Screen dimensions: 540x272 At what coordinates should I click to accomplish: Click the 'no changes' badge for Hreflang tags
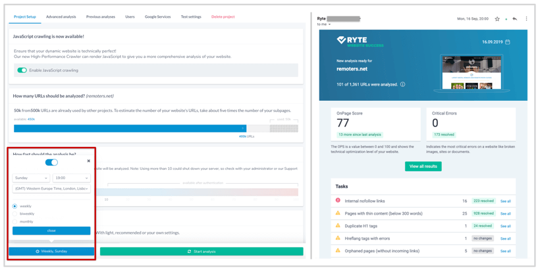(x=483, y=238)
